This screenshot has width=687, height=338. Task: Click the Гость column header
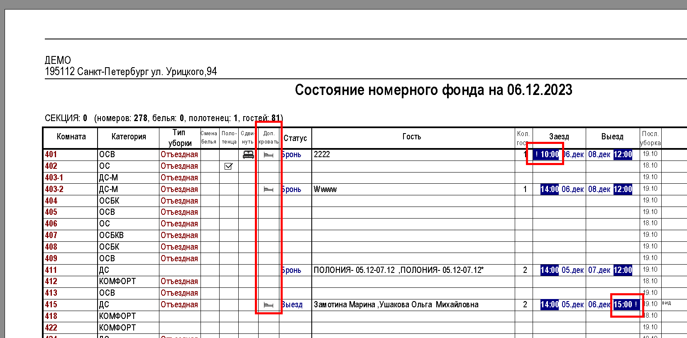pyautogui.click(x=411, y=137)
